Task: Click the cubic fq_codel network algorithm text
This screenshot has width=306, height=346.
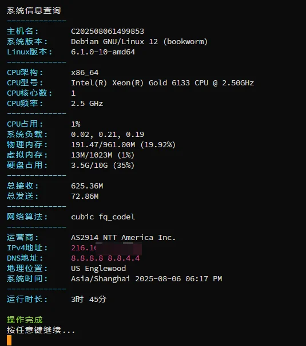Action: coord(103,217)
